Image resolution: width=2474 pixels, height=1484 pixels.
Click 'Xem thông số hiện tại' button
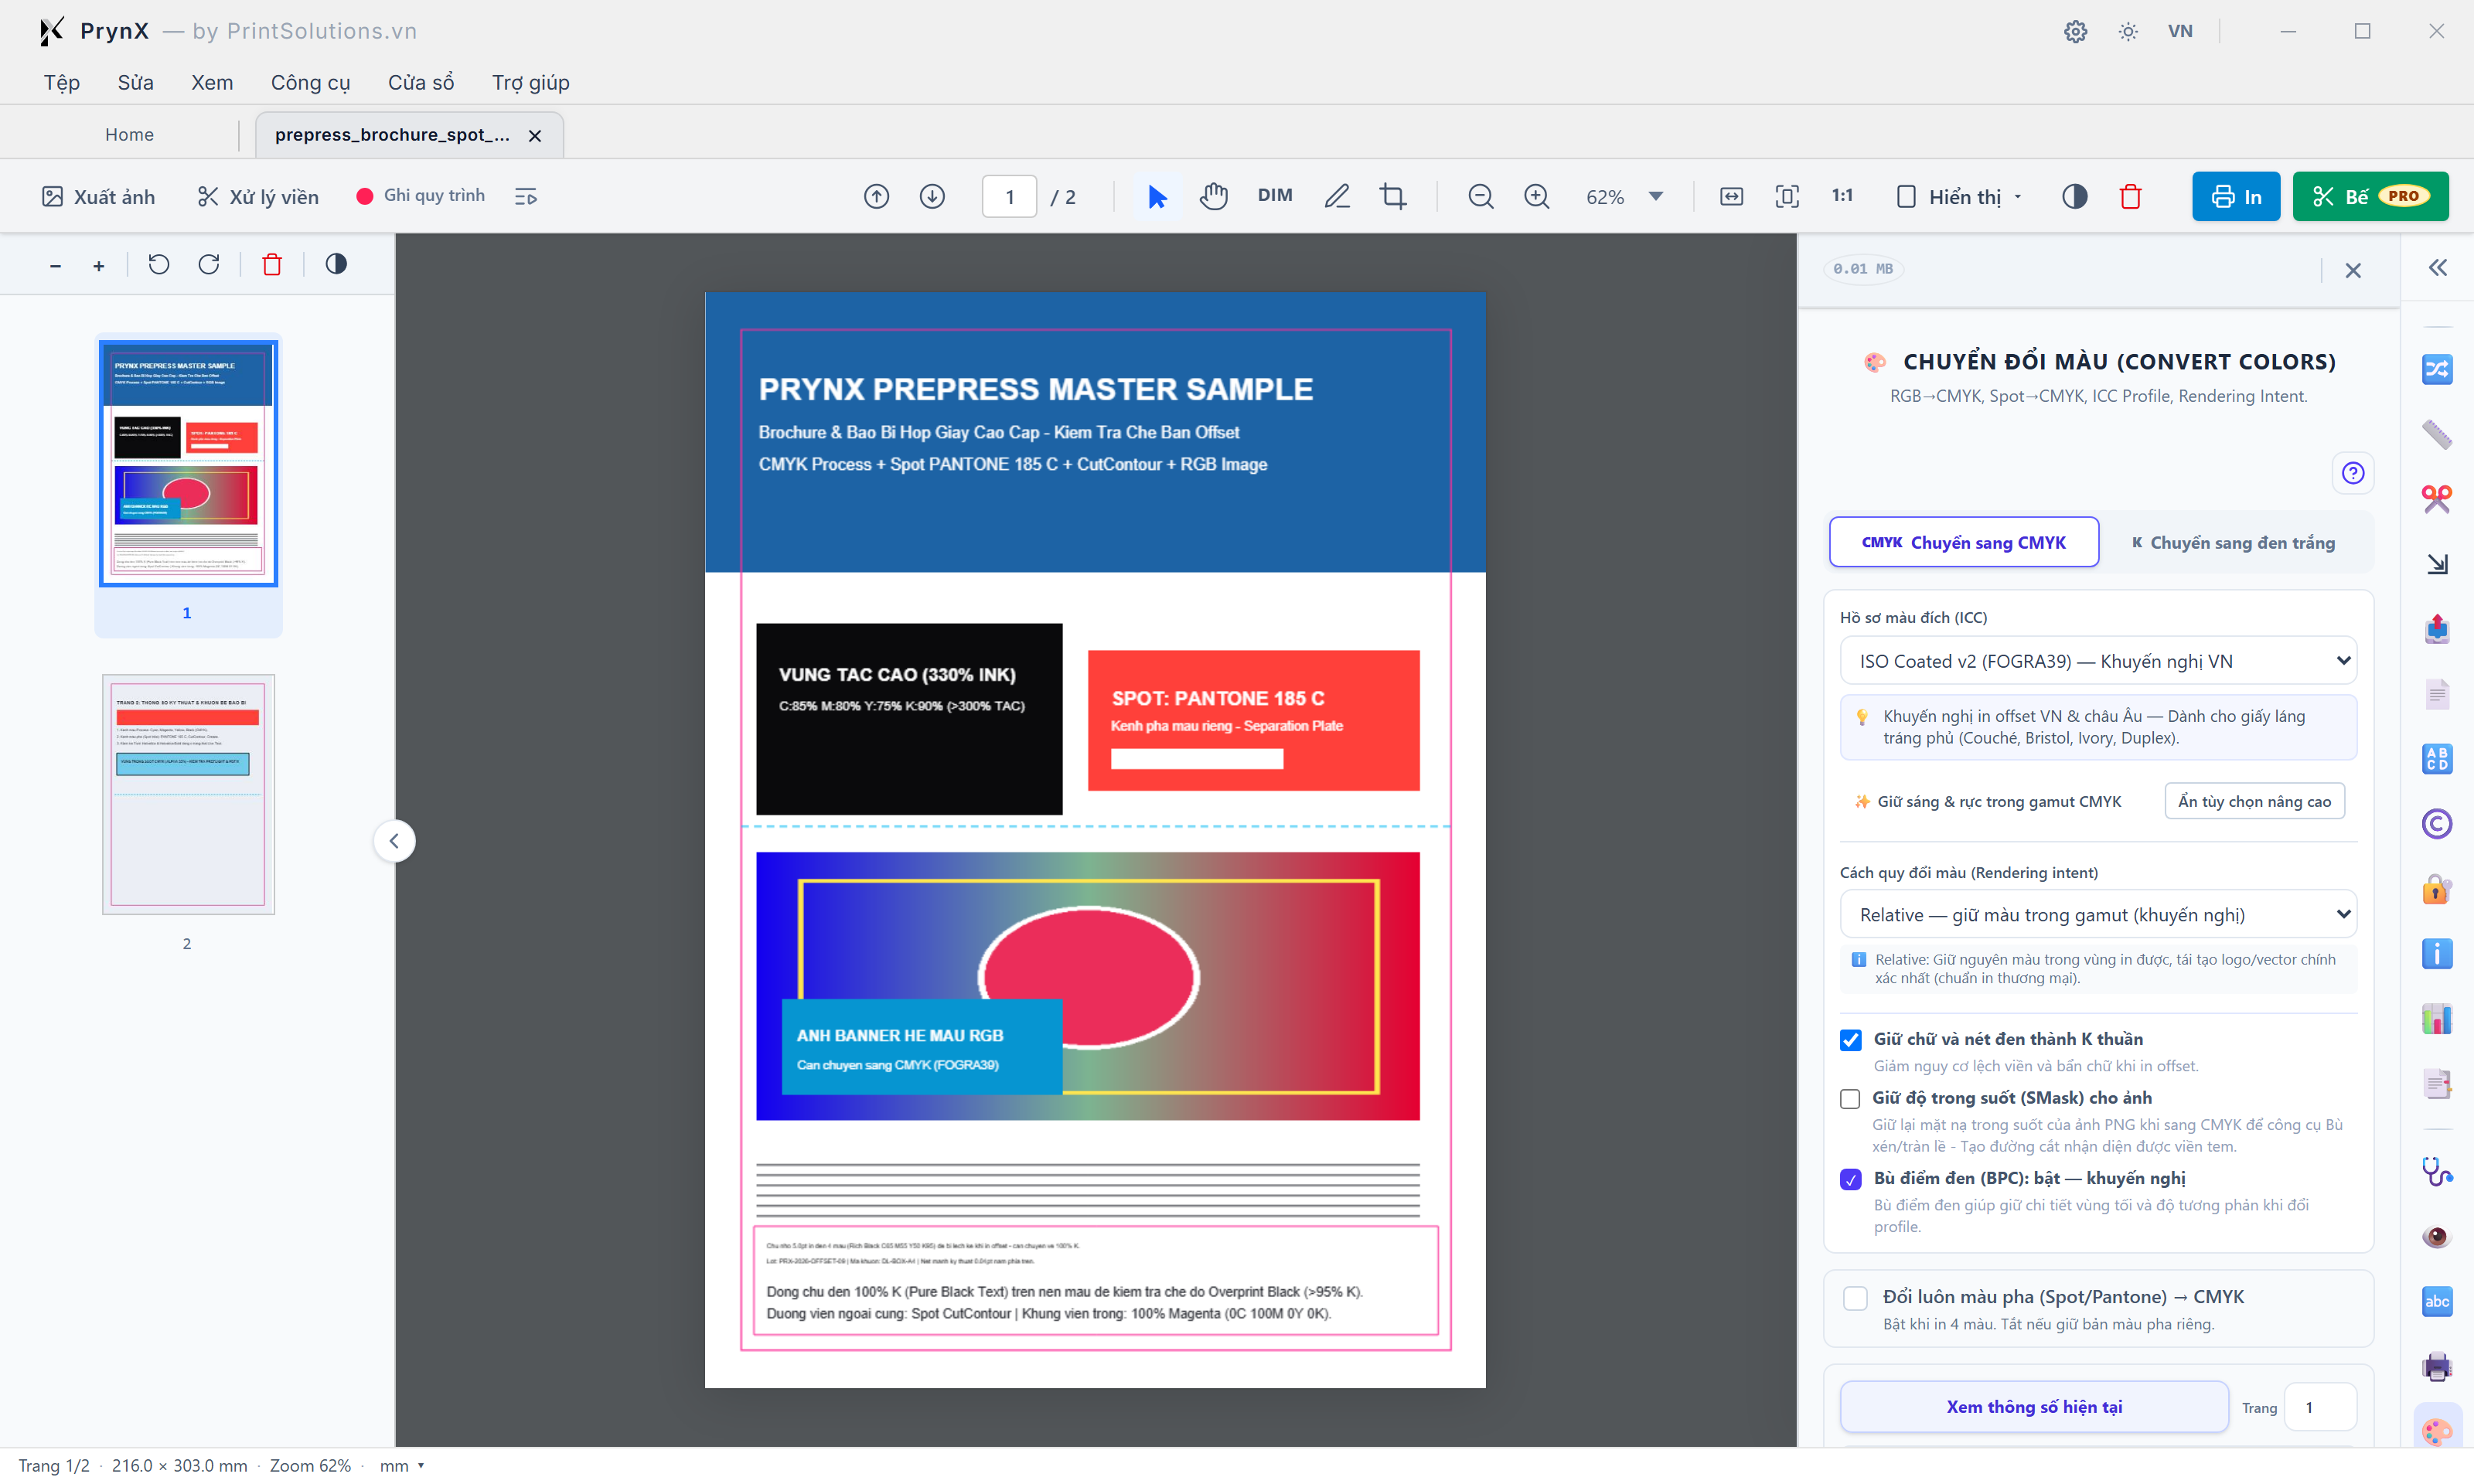[2034, 1407]
